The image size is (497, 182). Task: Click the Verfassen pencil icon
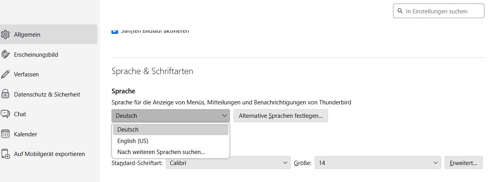click(6, 74)
